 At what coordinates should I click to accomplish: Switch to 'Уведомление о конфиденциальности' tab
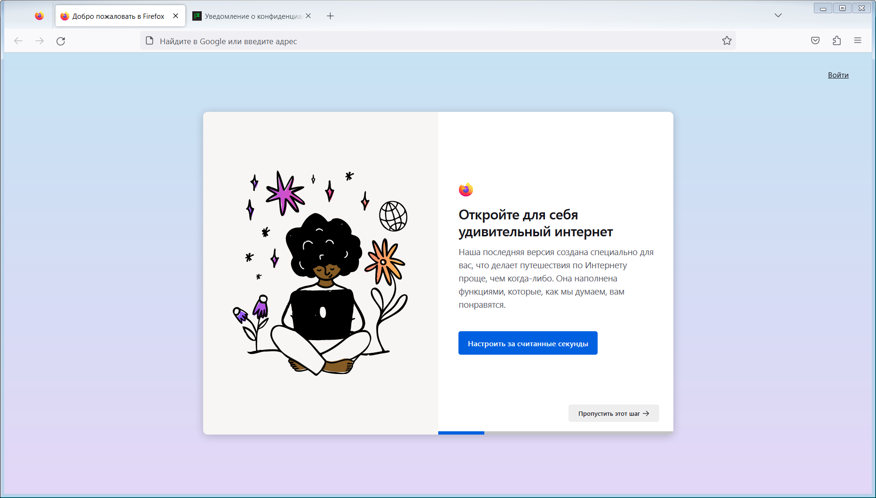tap(253, 16)
